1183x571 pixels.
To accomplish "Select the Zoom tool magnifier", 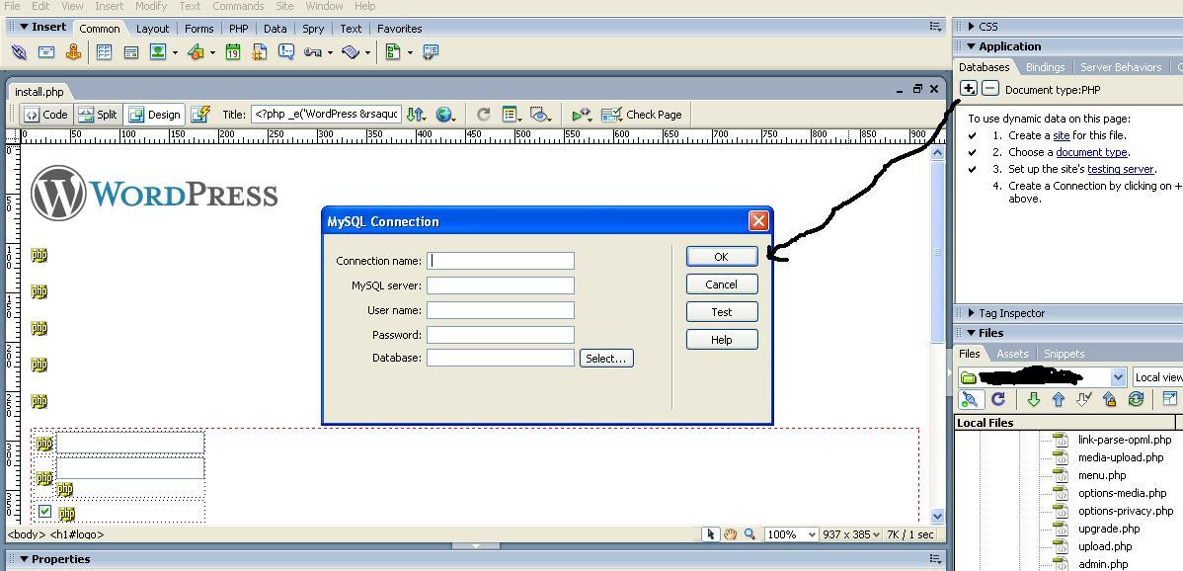I will [749, 534].
